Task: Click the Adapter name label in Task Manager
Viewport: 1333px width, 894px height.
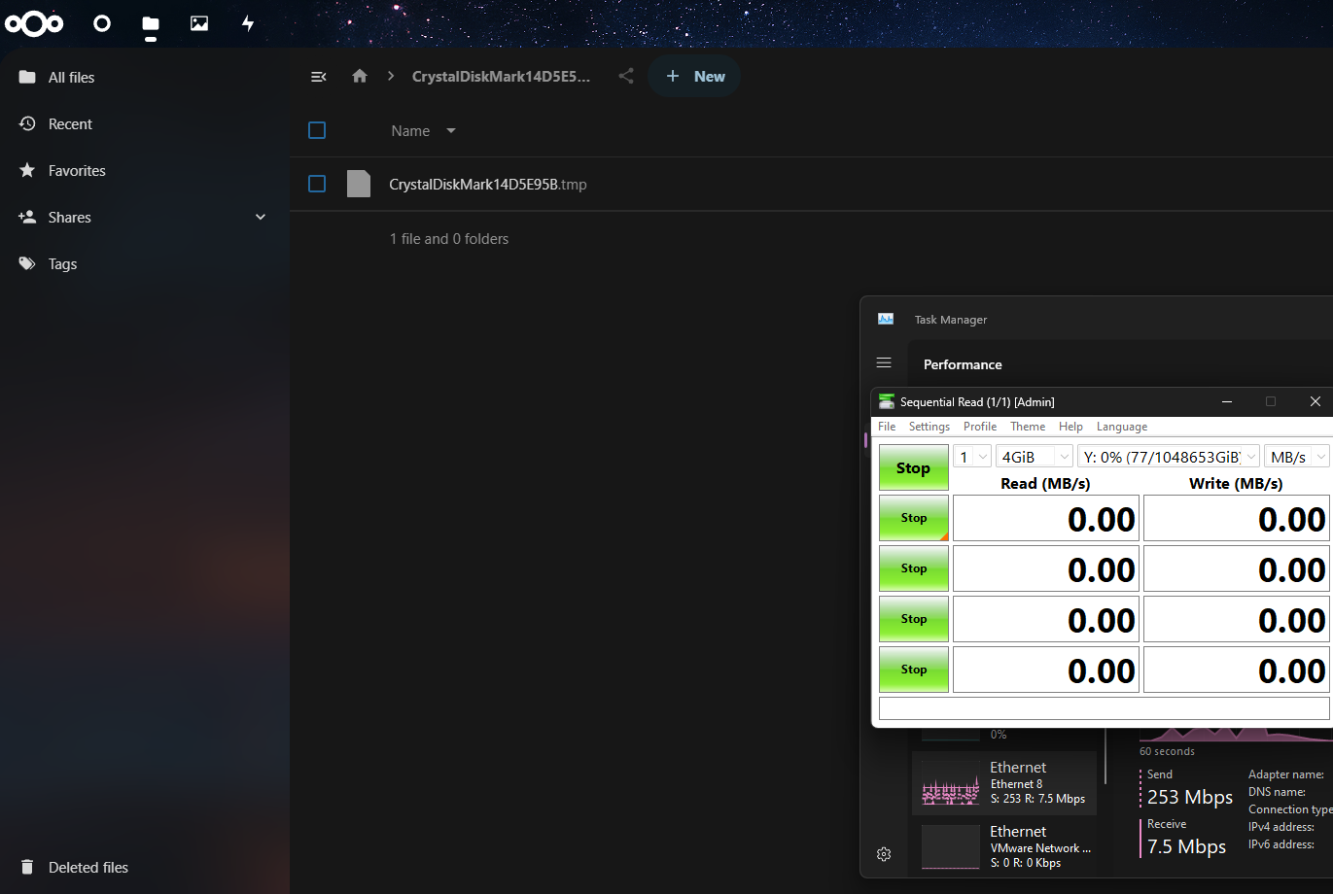Action: (1285, 774)
